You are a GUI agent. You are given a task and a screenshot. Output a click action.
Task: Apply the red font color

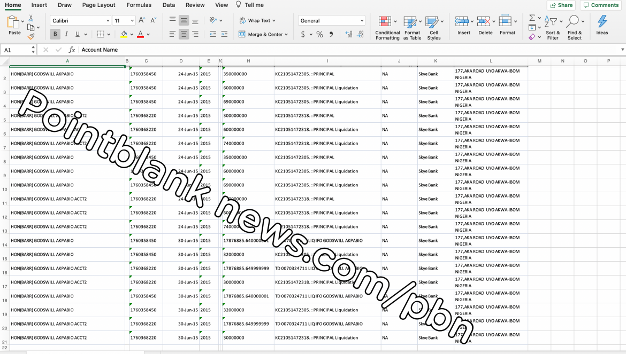point(141,34)
